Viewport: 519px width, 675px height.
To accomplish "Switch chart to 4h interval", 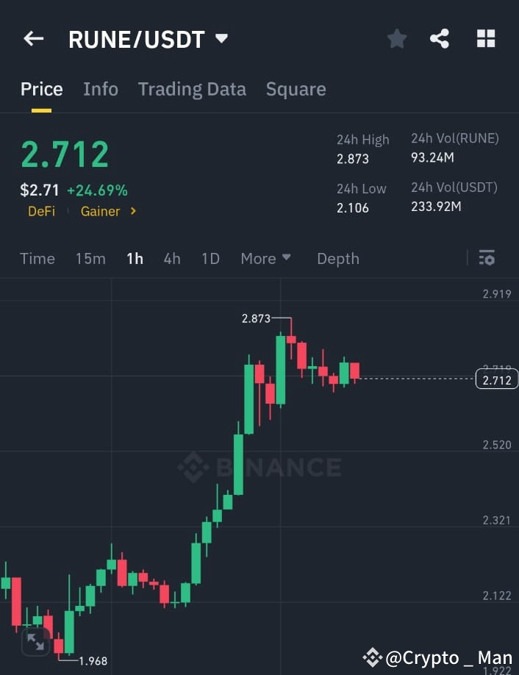I will tap(172, 258).
